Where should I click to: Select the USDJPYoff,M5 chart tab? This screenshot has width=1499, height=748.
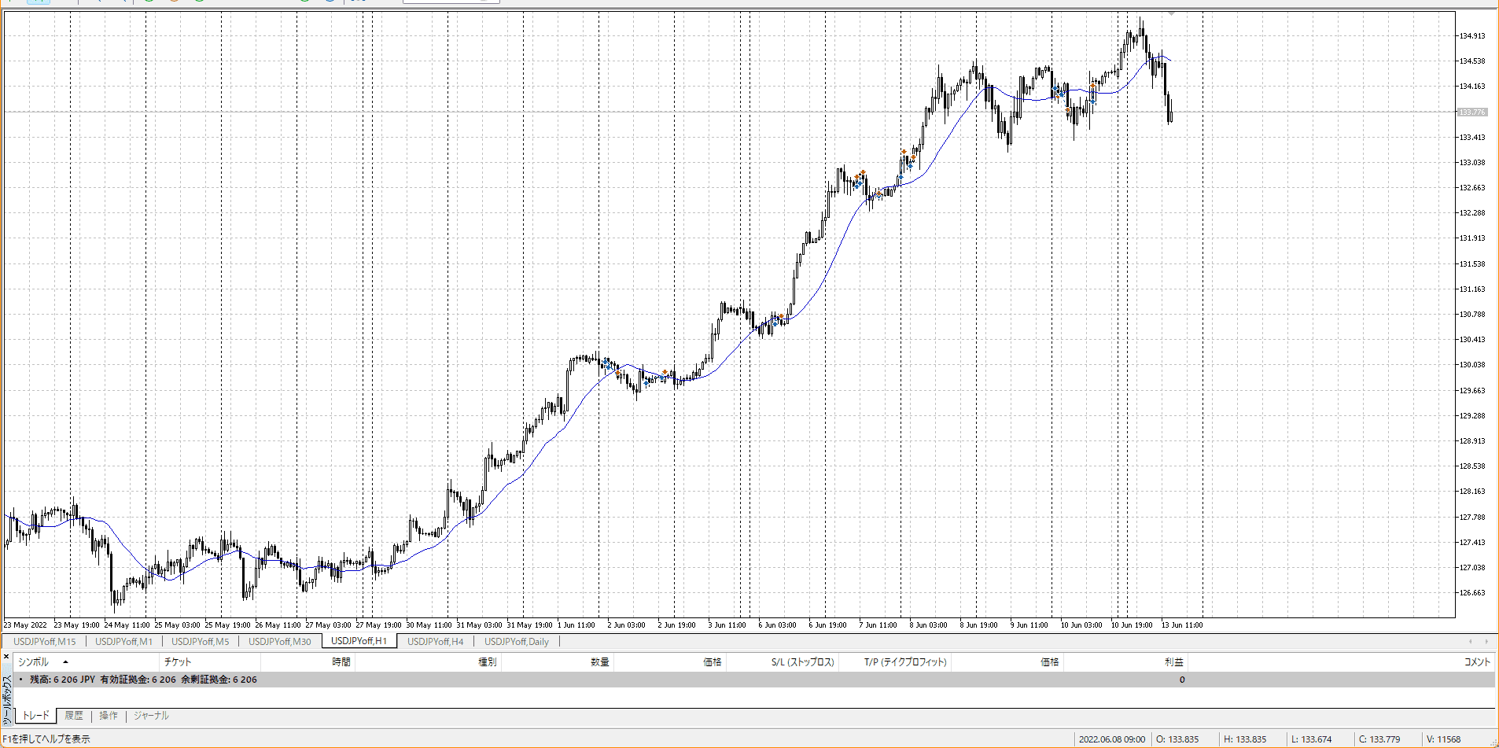(x=201, y=642)
